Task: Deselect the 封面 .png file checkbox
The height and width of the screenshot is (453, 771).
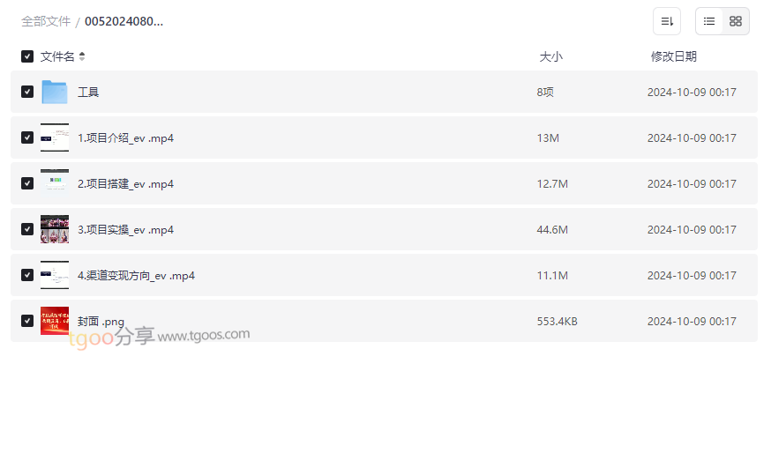Action: 27,321
